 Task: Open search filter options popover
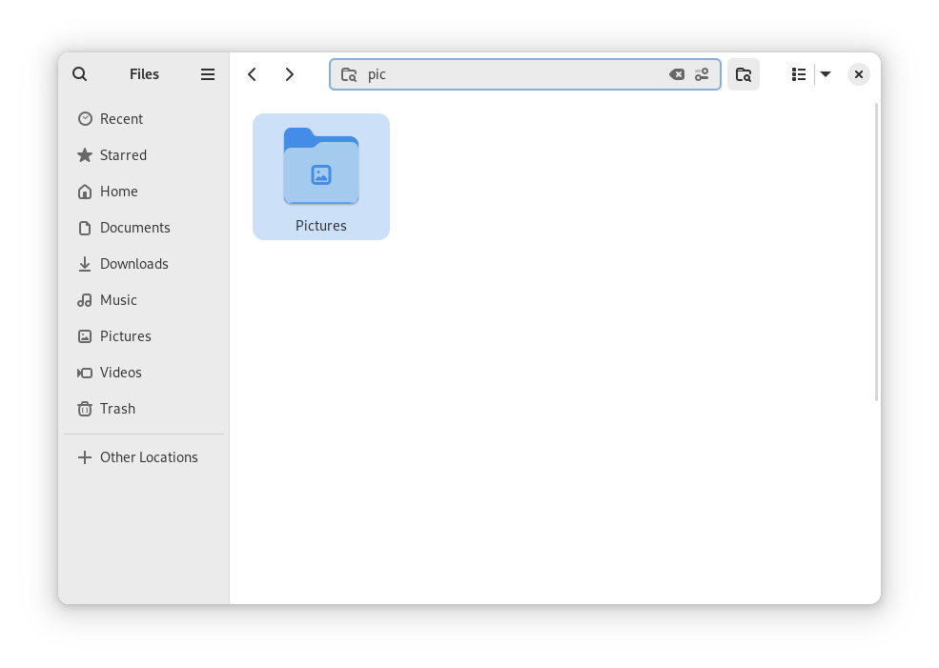point(703,74)
